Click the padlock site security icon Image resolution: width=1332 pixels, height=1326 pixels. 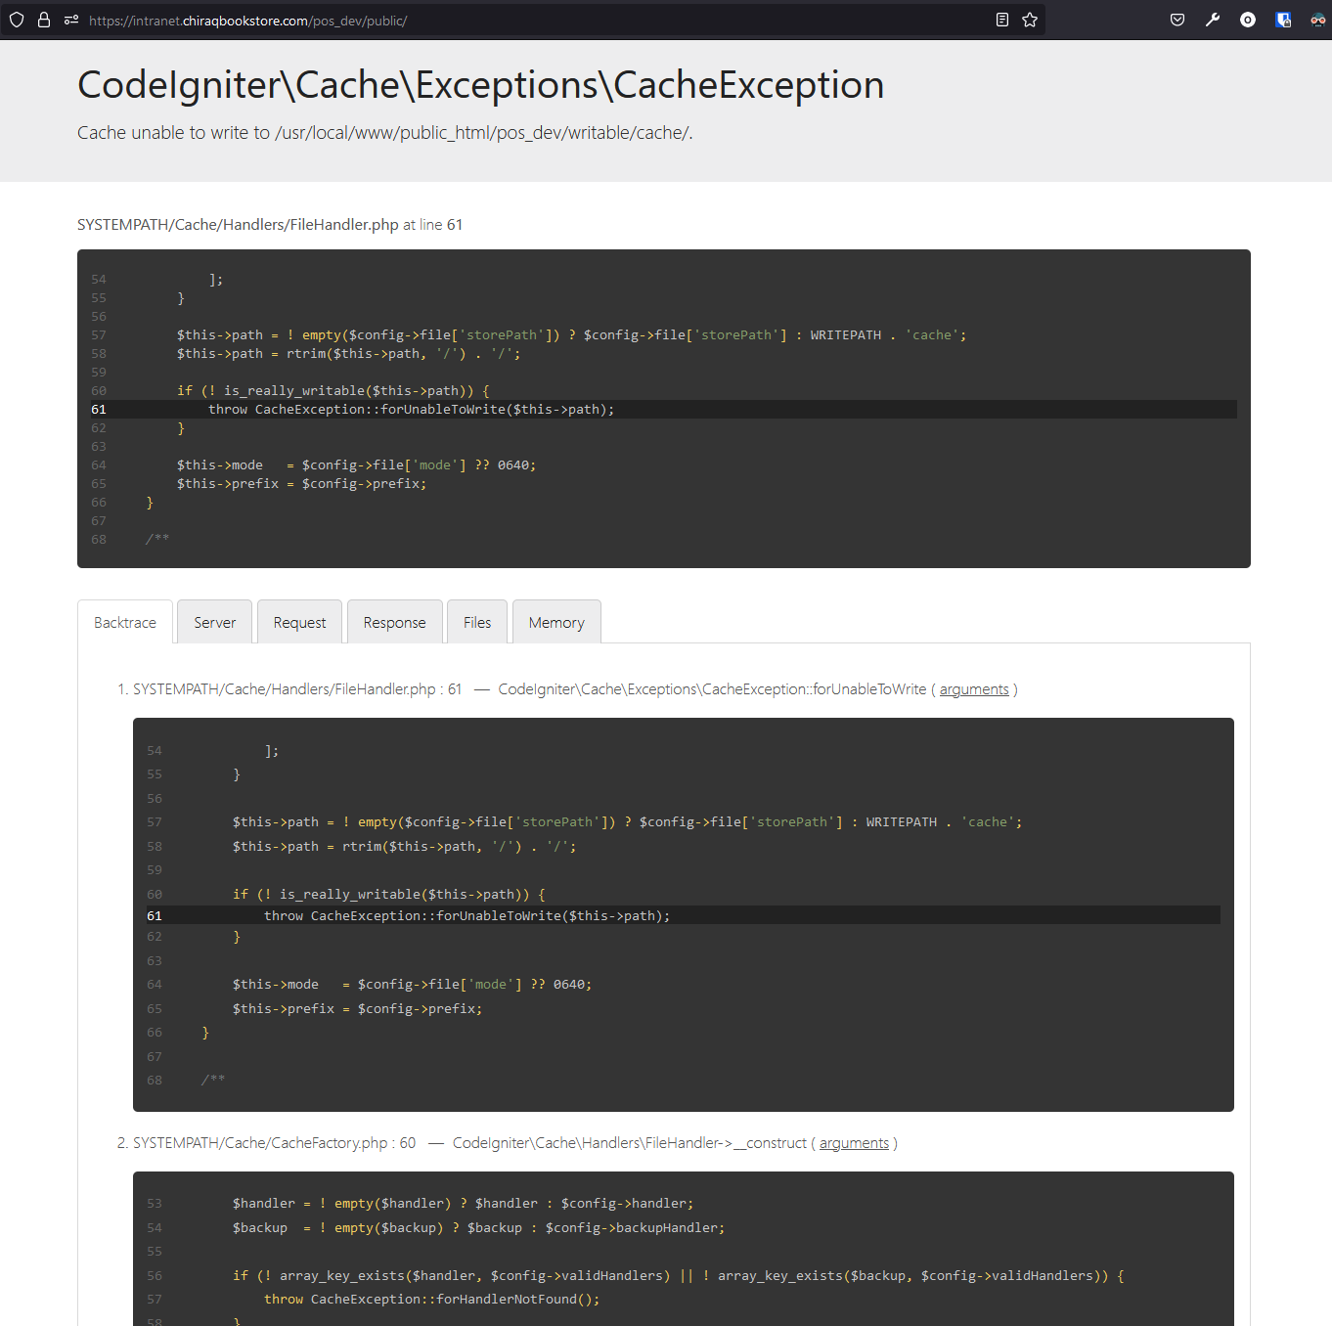click(44, 20)
